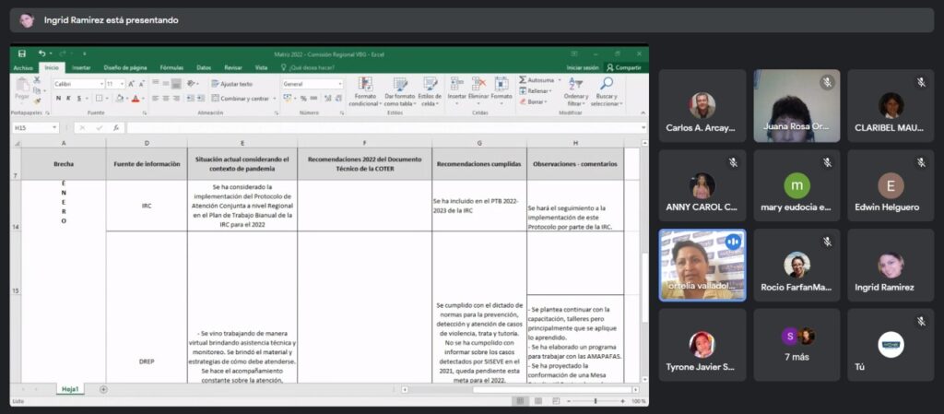
Task: Click the Autosuma button
Action: point(539,80)
